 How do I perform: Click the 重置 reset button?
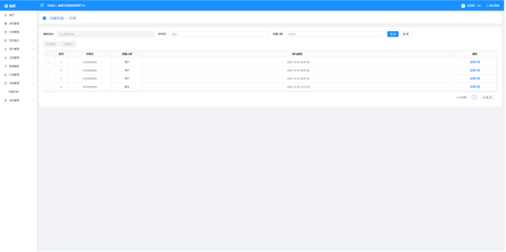point(405,34)
